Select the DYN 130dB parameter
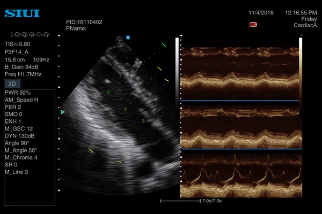322x214 pixels. [x=19, y=136]
